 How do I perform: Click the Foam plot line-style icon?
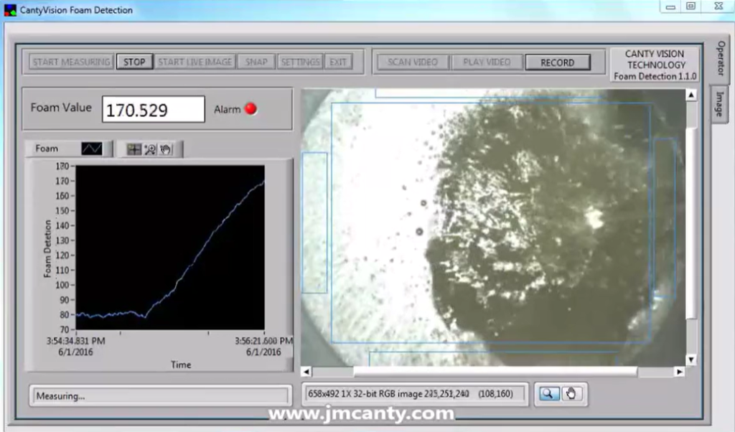92,149
